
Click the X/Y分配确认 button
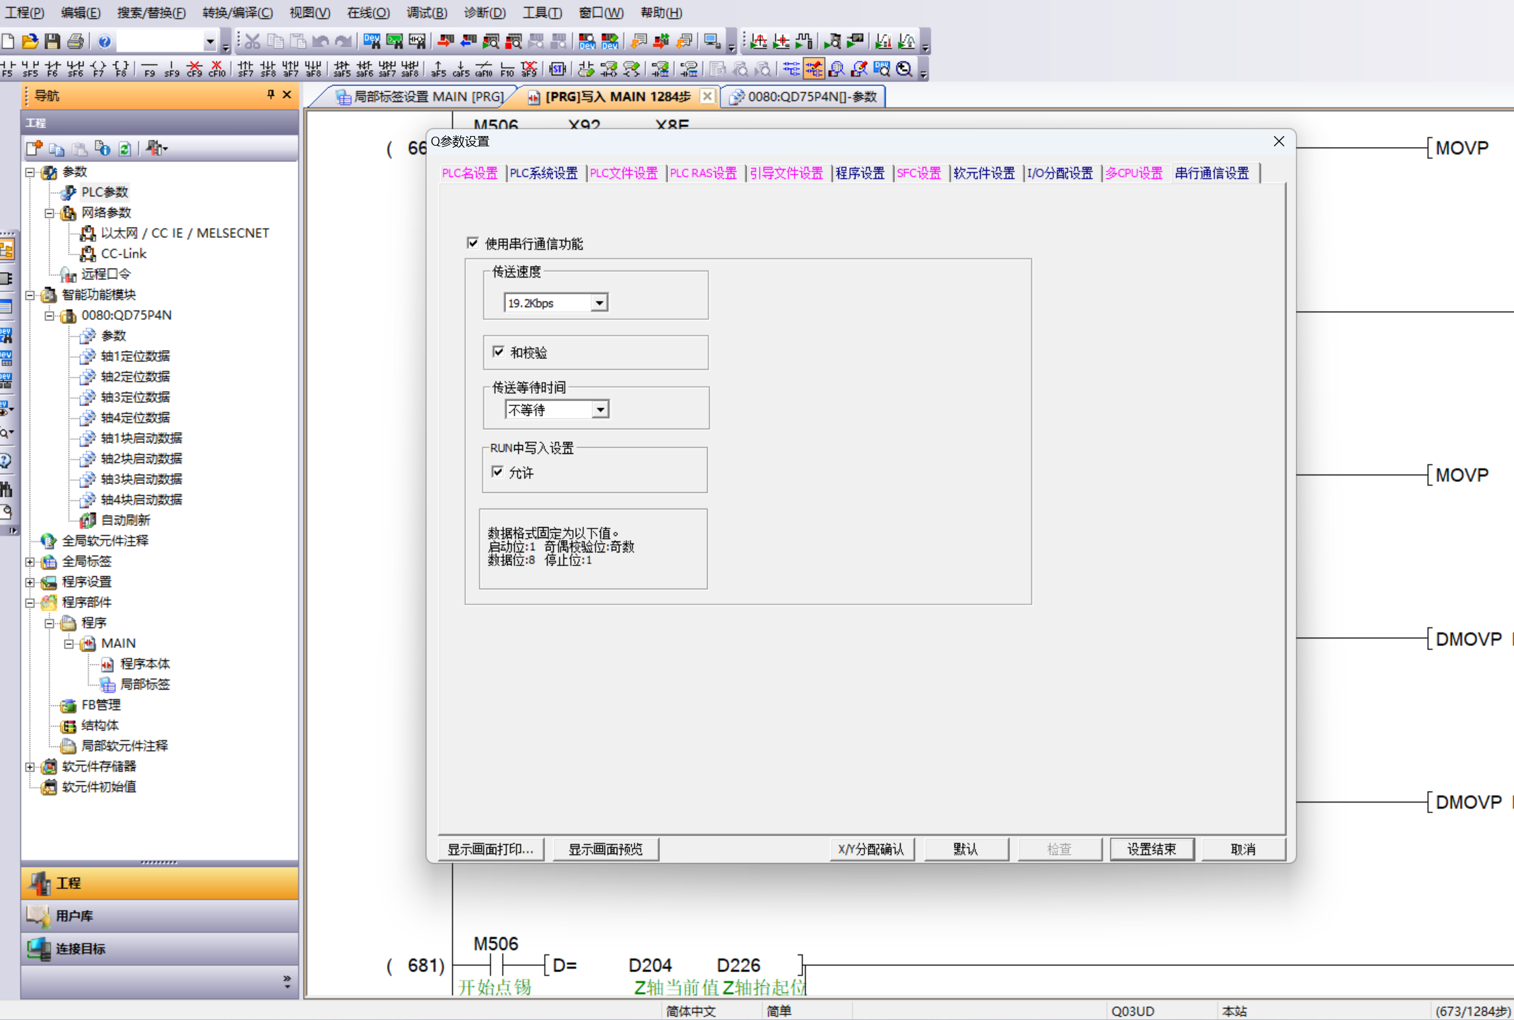tap(871, 849)
